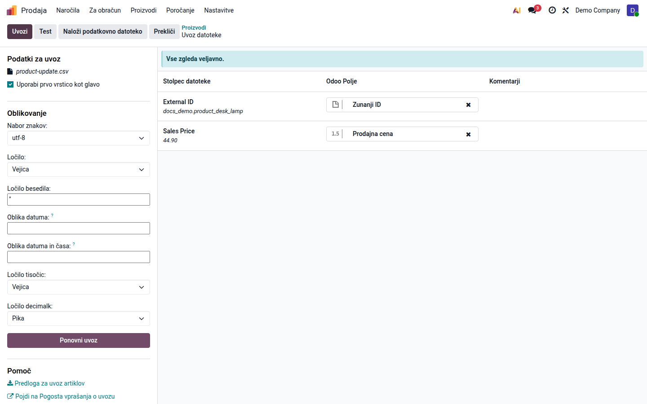Click the product-update.csv file name
The width and height of the screenshot is (647, 404).
[42, 71]
